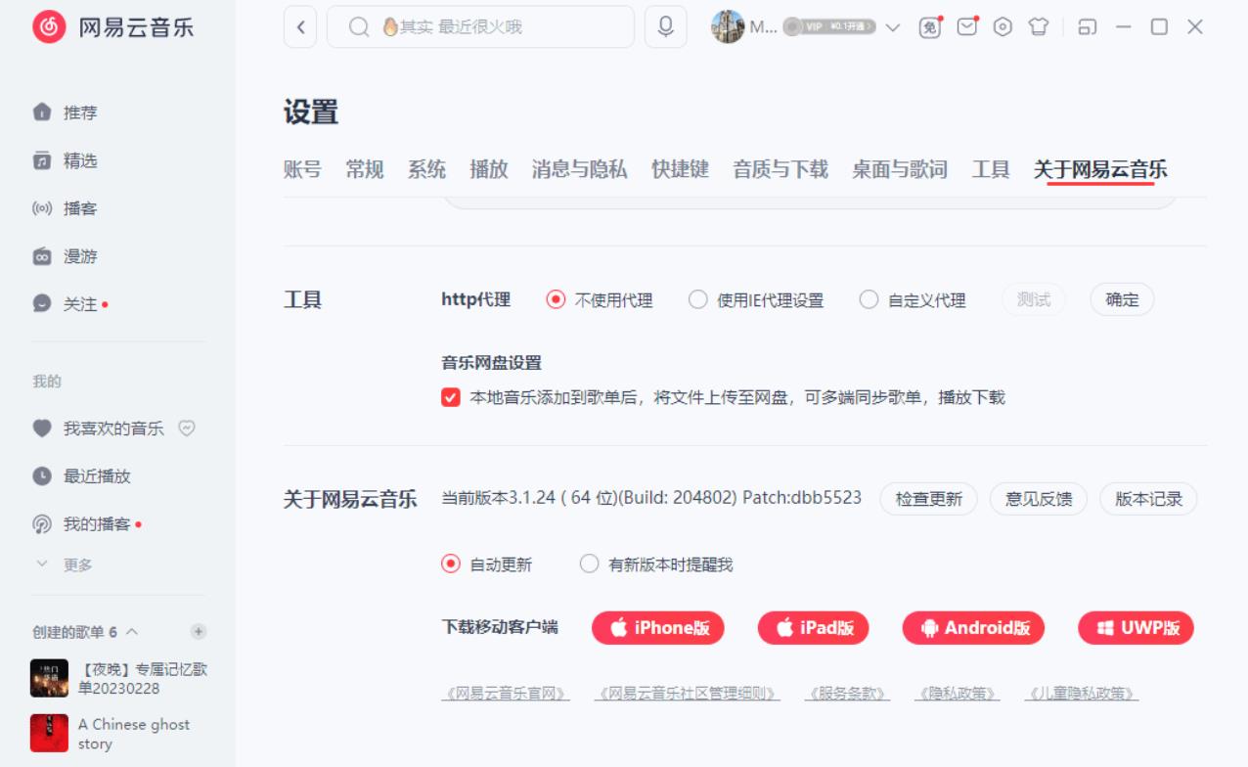1248x767 pixels.
Task: Download the Android版 client
Action: (973, 628)
